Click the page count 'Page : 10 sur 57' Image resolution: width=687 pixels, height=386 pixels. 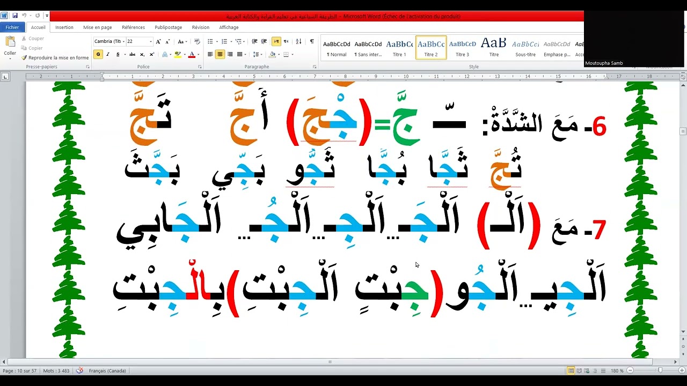pos(19,370)
